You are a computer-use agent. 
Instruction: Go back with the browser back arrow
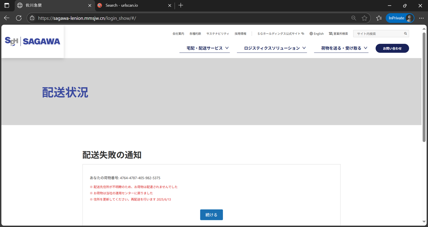point(7,18)
